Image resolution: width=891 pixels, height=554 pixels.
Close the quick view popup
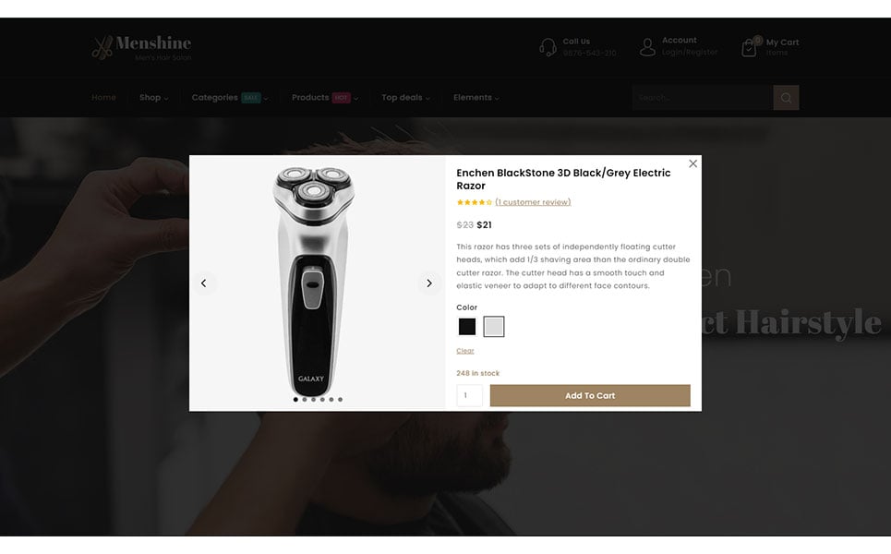(692, 163)
